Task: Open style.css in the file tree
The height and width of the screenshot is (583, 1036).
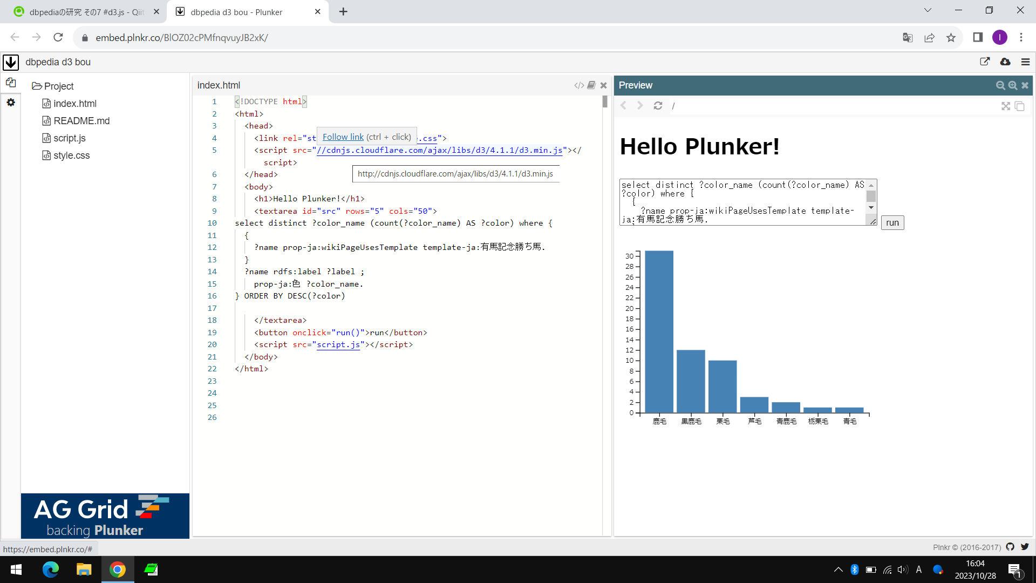Action: point(71,155)
